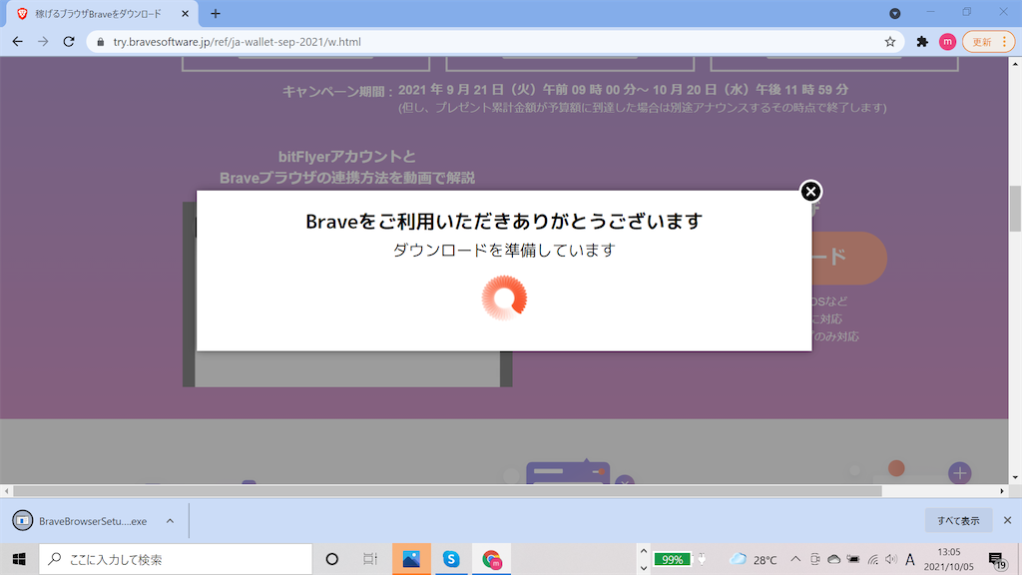This screenshot has height=575, width=1022.
Task: Click the scroll right arrow of page
Action: pyautogui.click(x=1002, y=491)
